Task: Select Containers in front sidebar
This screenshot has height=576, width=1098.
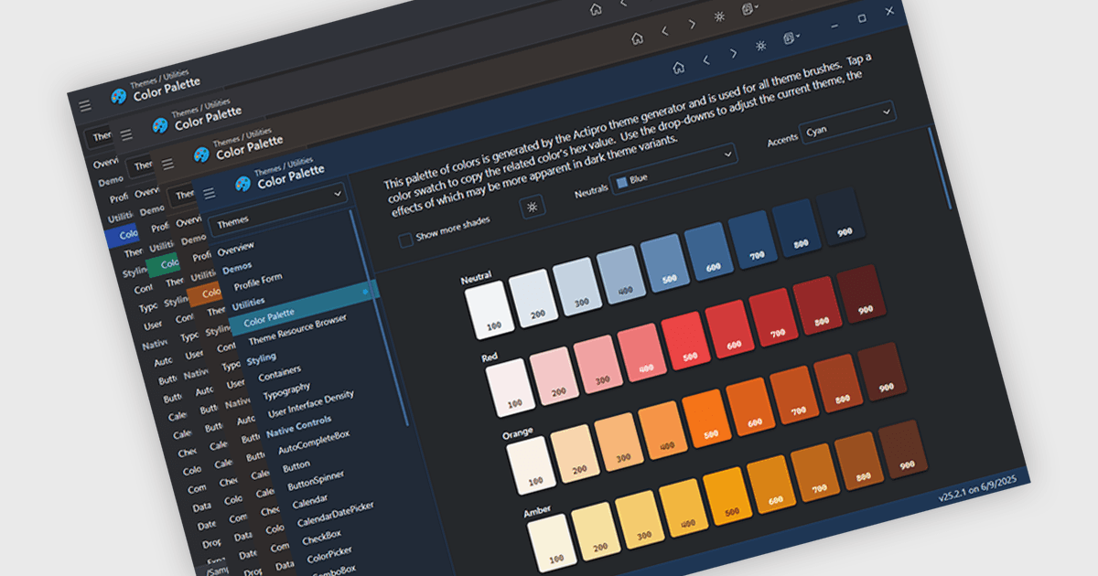Action: pos(280,374)
